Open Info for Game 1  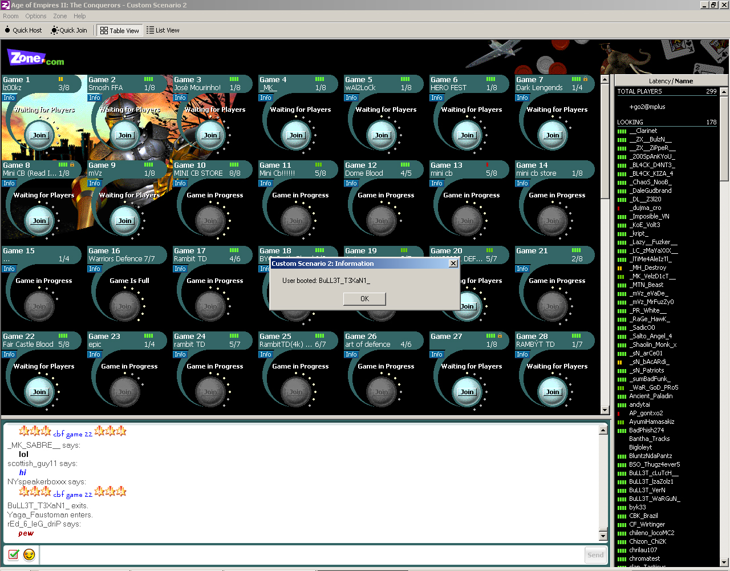point(9,98)
